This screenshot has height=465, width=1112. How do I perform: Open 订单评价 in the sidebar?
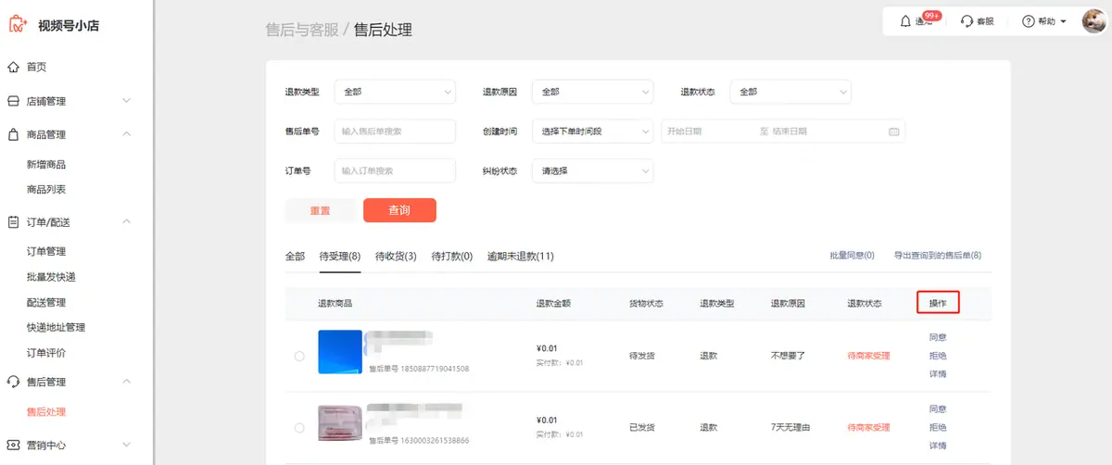pyautogui.click(x=46, y=353)
